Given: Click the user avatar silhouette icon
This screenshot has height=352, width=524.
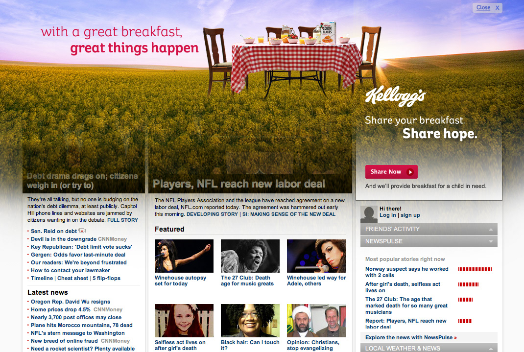Looking at the screenshot, I should 369,214.
